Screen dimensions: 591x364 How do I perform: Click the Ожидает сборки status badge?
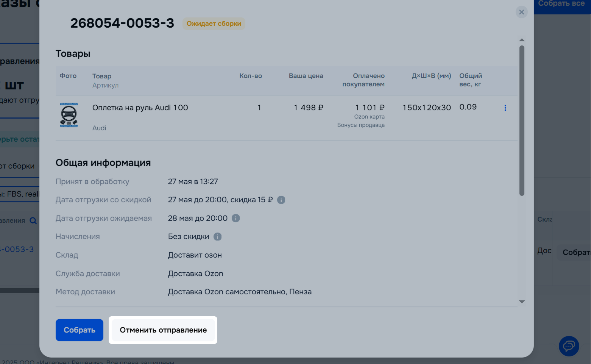214,23
